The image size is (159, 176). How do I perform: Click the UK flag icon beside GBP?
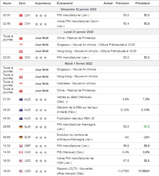(21, 146)
